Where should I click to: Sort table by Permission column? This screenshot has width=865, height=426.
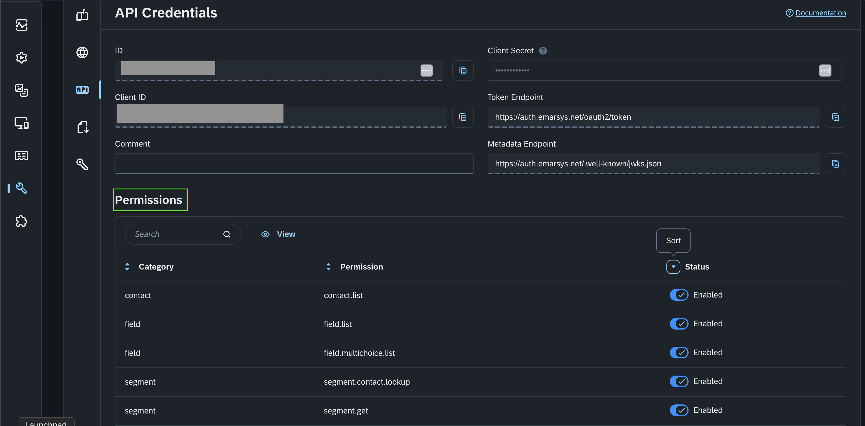(328, 267)
